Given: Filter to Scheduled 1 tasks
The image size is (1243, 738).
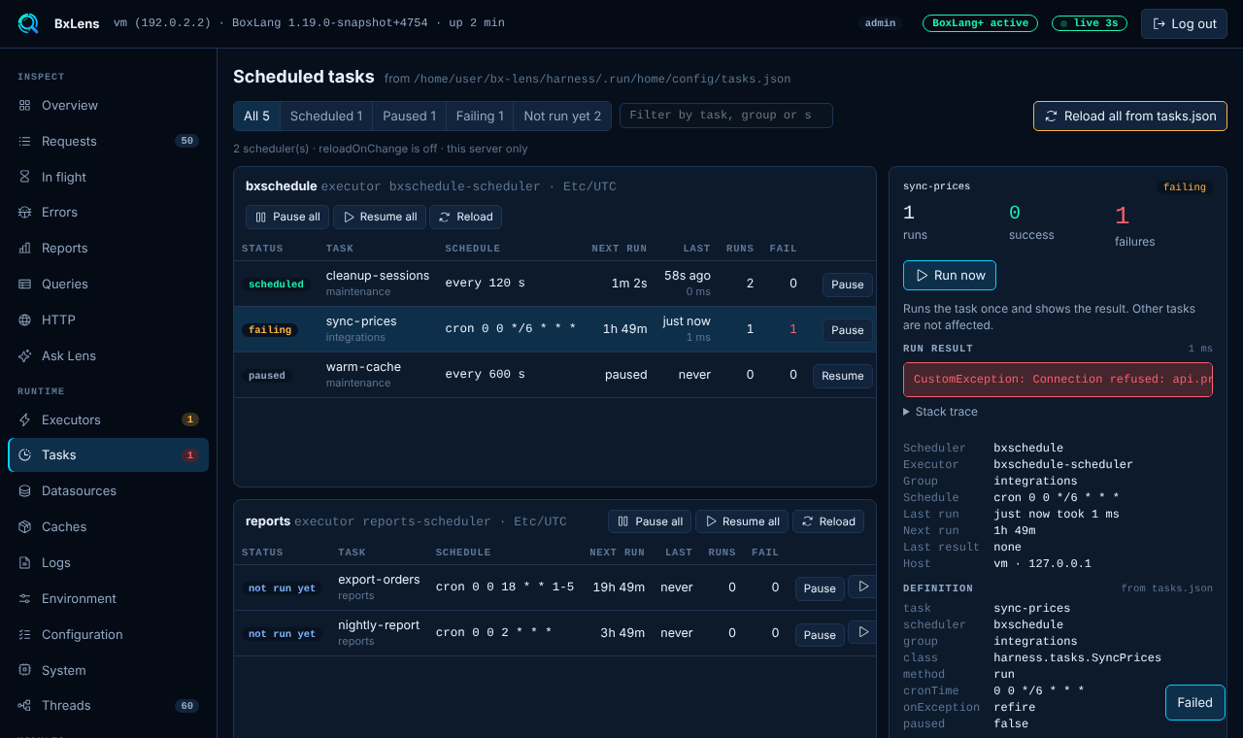Looking at the screenshot, I should tap(326, 116).
